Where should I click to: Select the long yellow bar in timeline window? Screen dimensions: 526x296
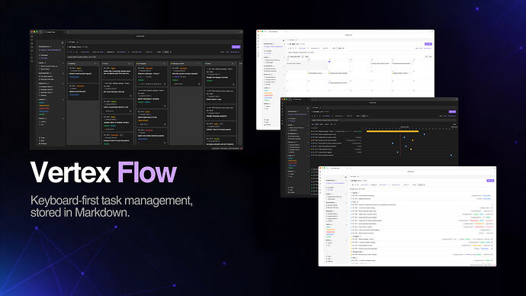pyautogui.click(x=393, y=131)
